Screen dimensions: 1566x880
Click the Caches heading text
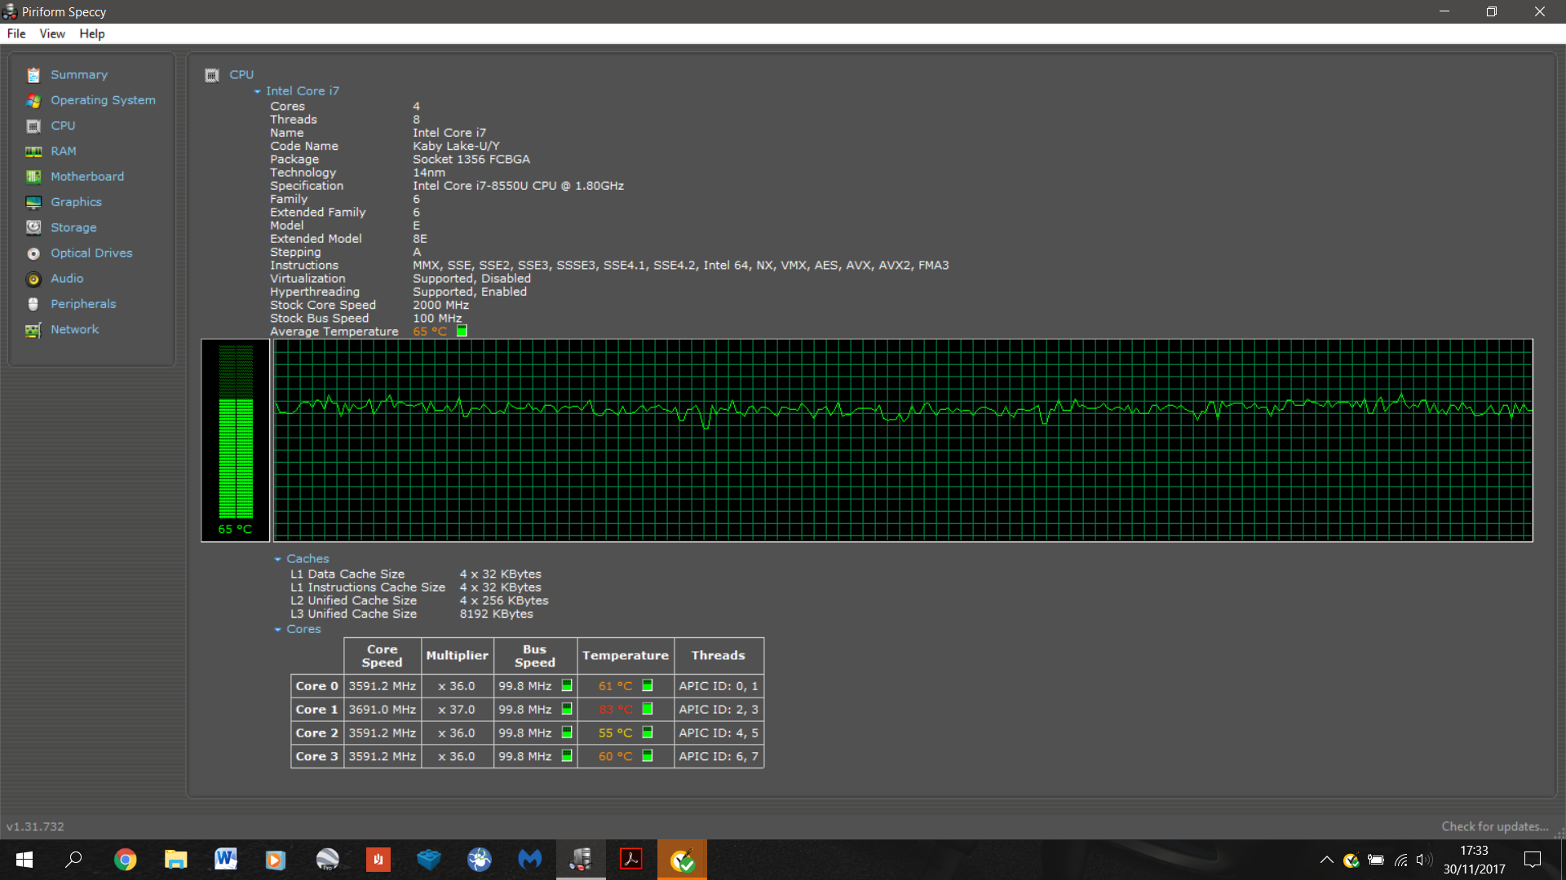(x=307, y=559)
